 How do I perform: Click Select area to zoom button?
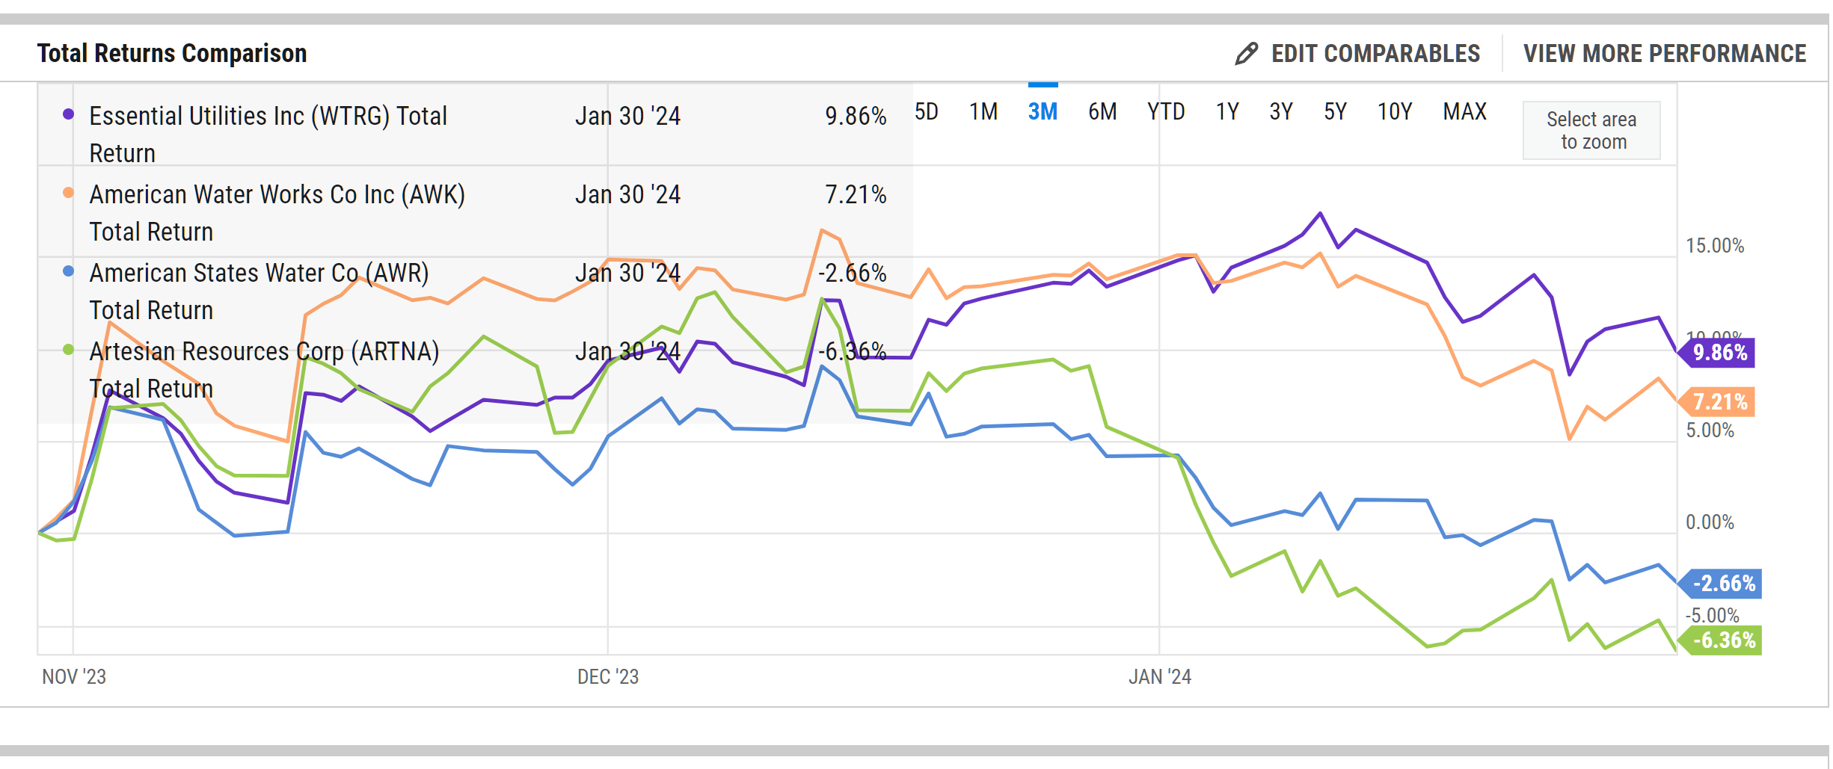[x=1591, y=131]
